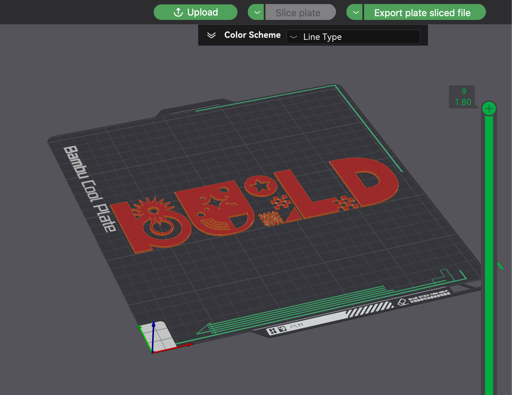Click the upload arrow icon
The image size is (512, 395).
[178, 12]
